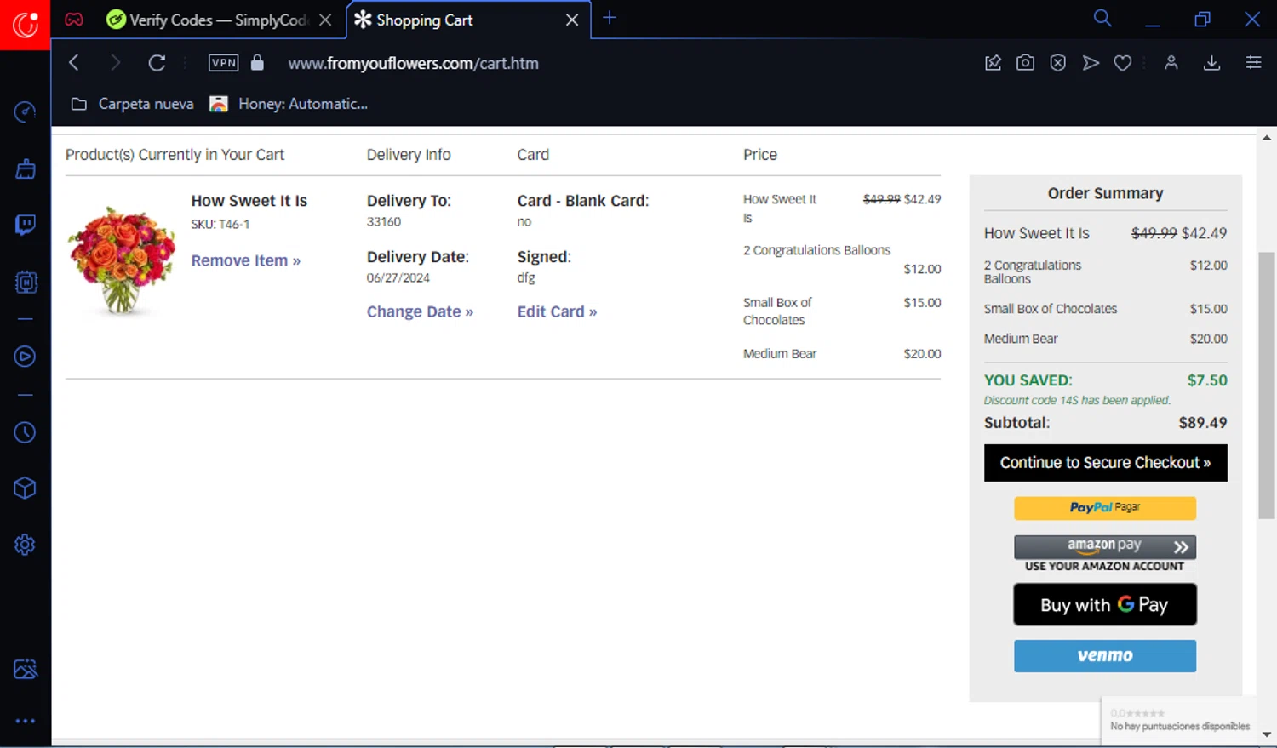Go forward to next page
The image size is (1277, 748).
click(x=115, y=63)
